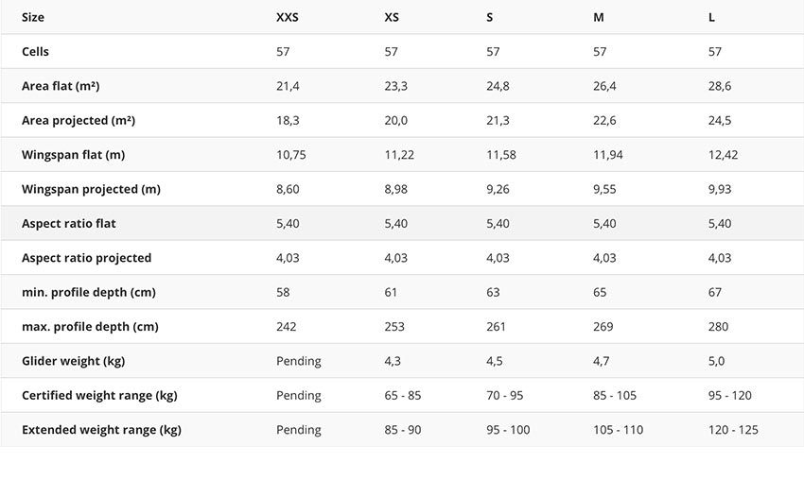Click the Size header label

[x=33, y=17]
